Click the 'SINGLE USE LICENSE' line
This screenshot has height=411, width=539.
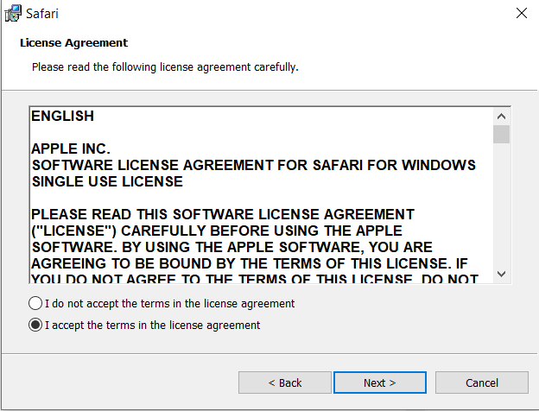coord(107,181)
